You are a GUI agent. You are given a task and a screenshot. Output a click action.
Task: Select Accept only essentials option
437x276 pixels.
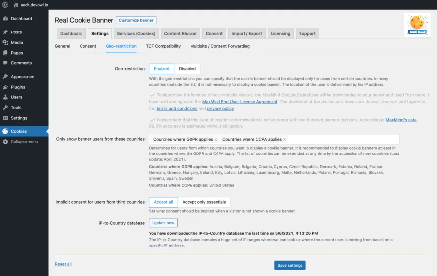(204, 202)
